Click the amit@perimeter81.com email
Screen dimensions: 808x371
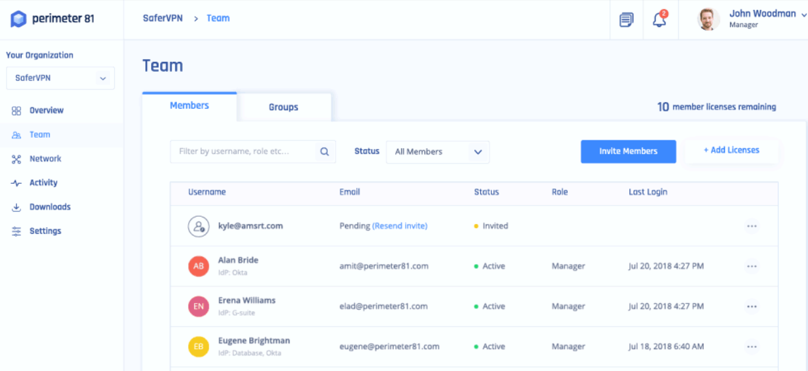pos(384,266)
